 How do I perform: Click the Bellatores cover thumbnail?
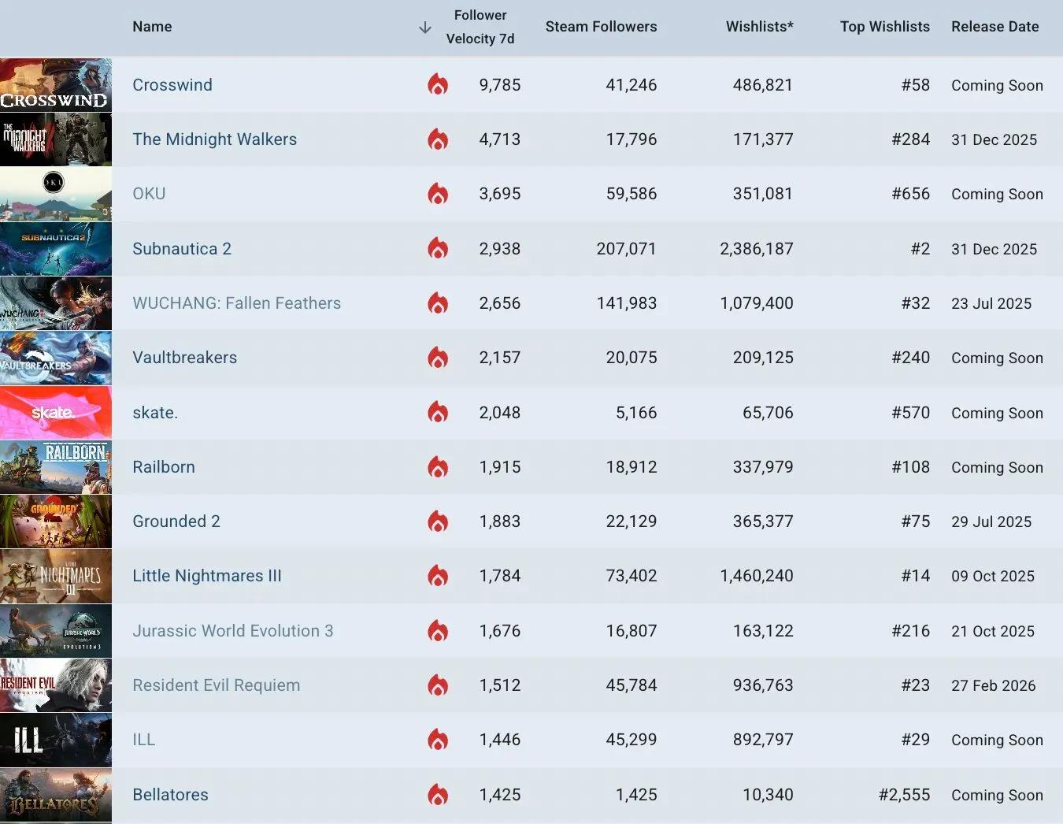click(56, 795)
